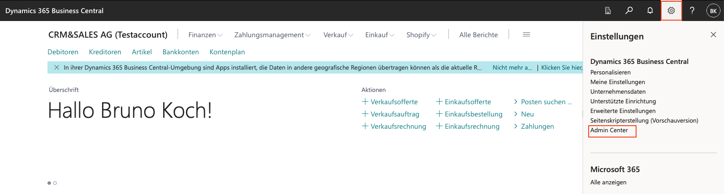The height and width of the screenshot is (194, 724).
Task: Open Bankkonten
Action: pos(181,52)
